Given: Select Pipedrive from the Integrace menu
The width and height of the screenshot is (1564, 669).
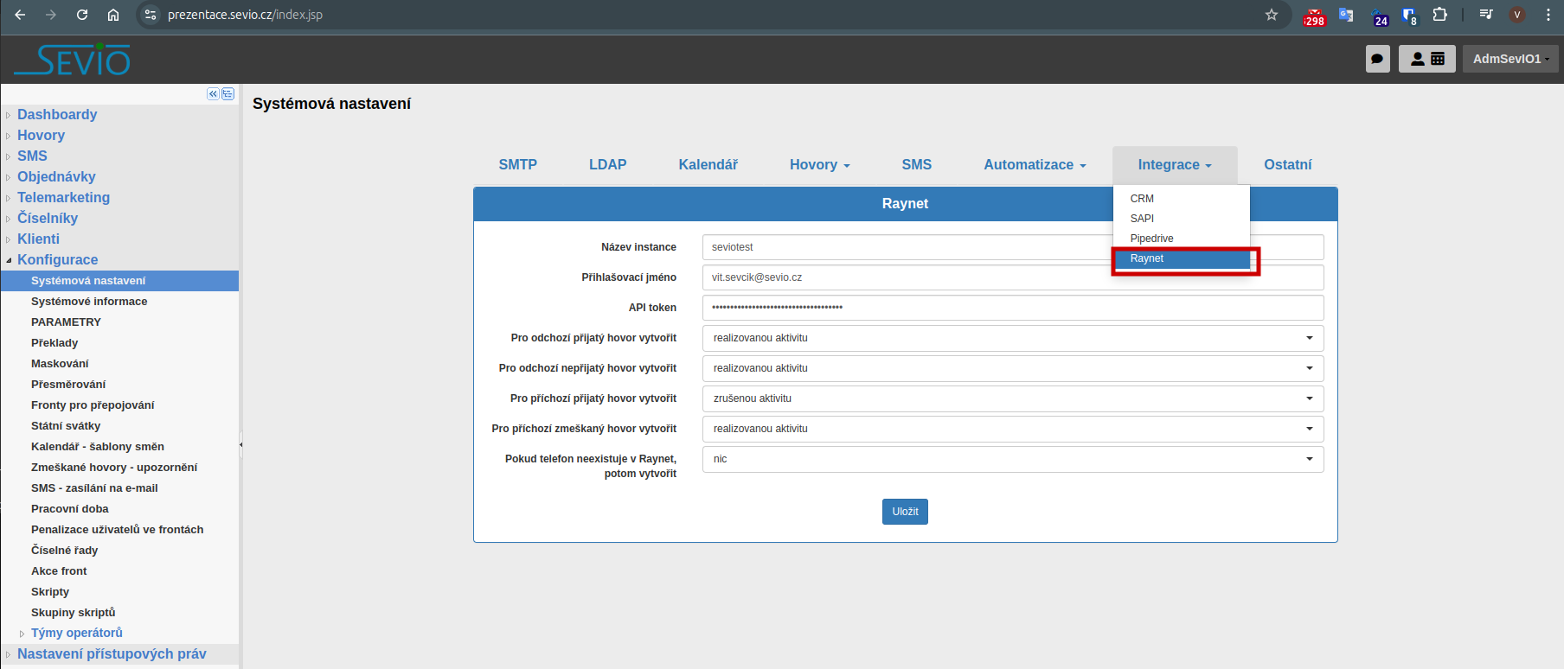Looking at the screenshot, I should pyautogui.click(x=1151, y=239).
